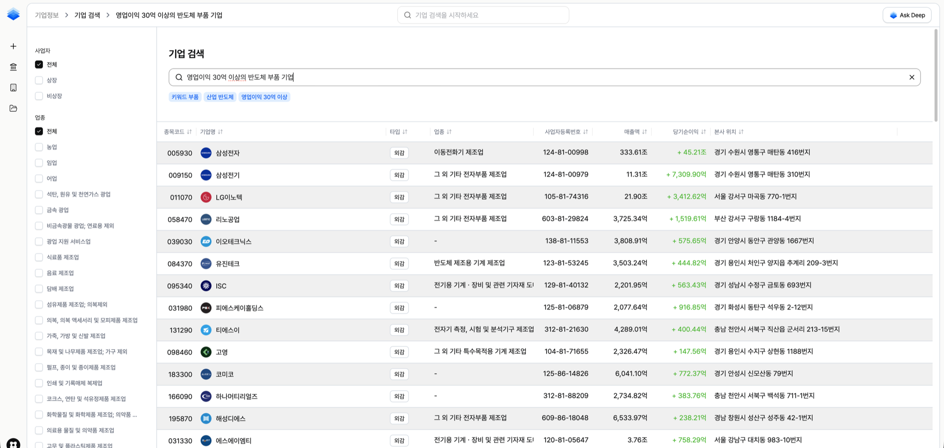Check the 상장 checkbox
The height and width of the screenshot is (448, 944).
[x=39, y=80]
